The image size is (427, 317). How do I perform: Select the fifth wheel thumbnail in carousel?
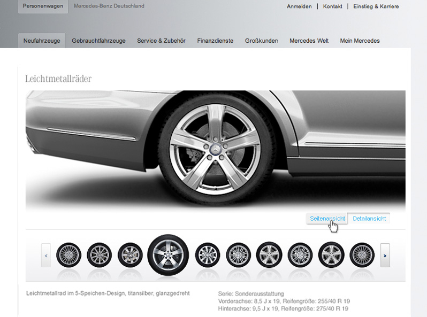click(208, 255)
